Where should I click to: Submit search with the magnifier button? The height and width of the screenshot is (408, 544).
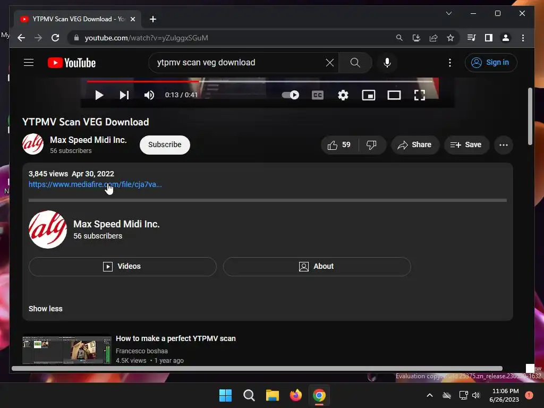[355, 63]
